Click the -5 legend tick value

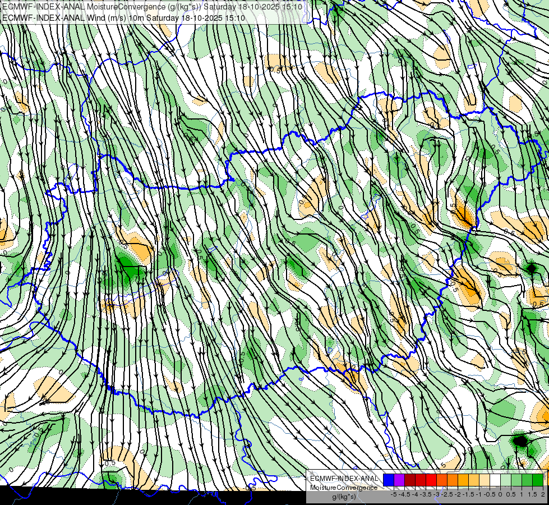pos(394,494)
